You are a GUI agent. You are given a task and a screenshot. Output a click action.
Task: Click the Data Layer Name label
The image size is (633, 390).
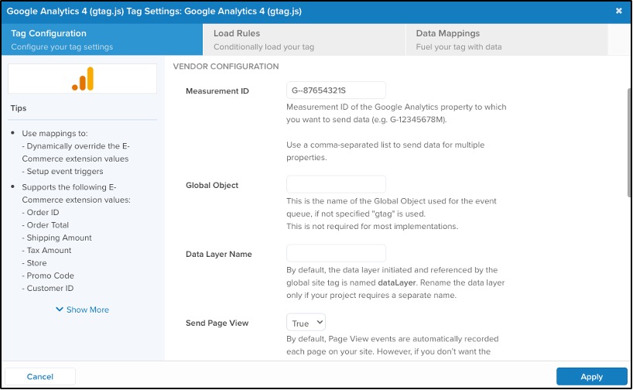click(219, 254)
